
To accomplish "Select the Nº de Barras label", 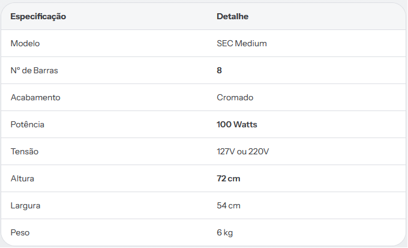I will (x=34, y=70).
